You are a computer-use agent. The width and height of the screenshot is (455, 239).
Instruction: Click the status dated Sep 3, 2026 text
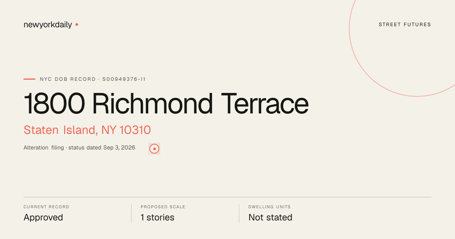102,148
